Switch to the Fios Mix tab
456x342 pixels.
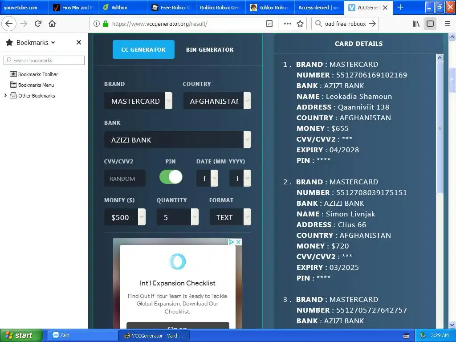tap(73, 8)
